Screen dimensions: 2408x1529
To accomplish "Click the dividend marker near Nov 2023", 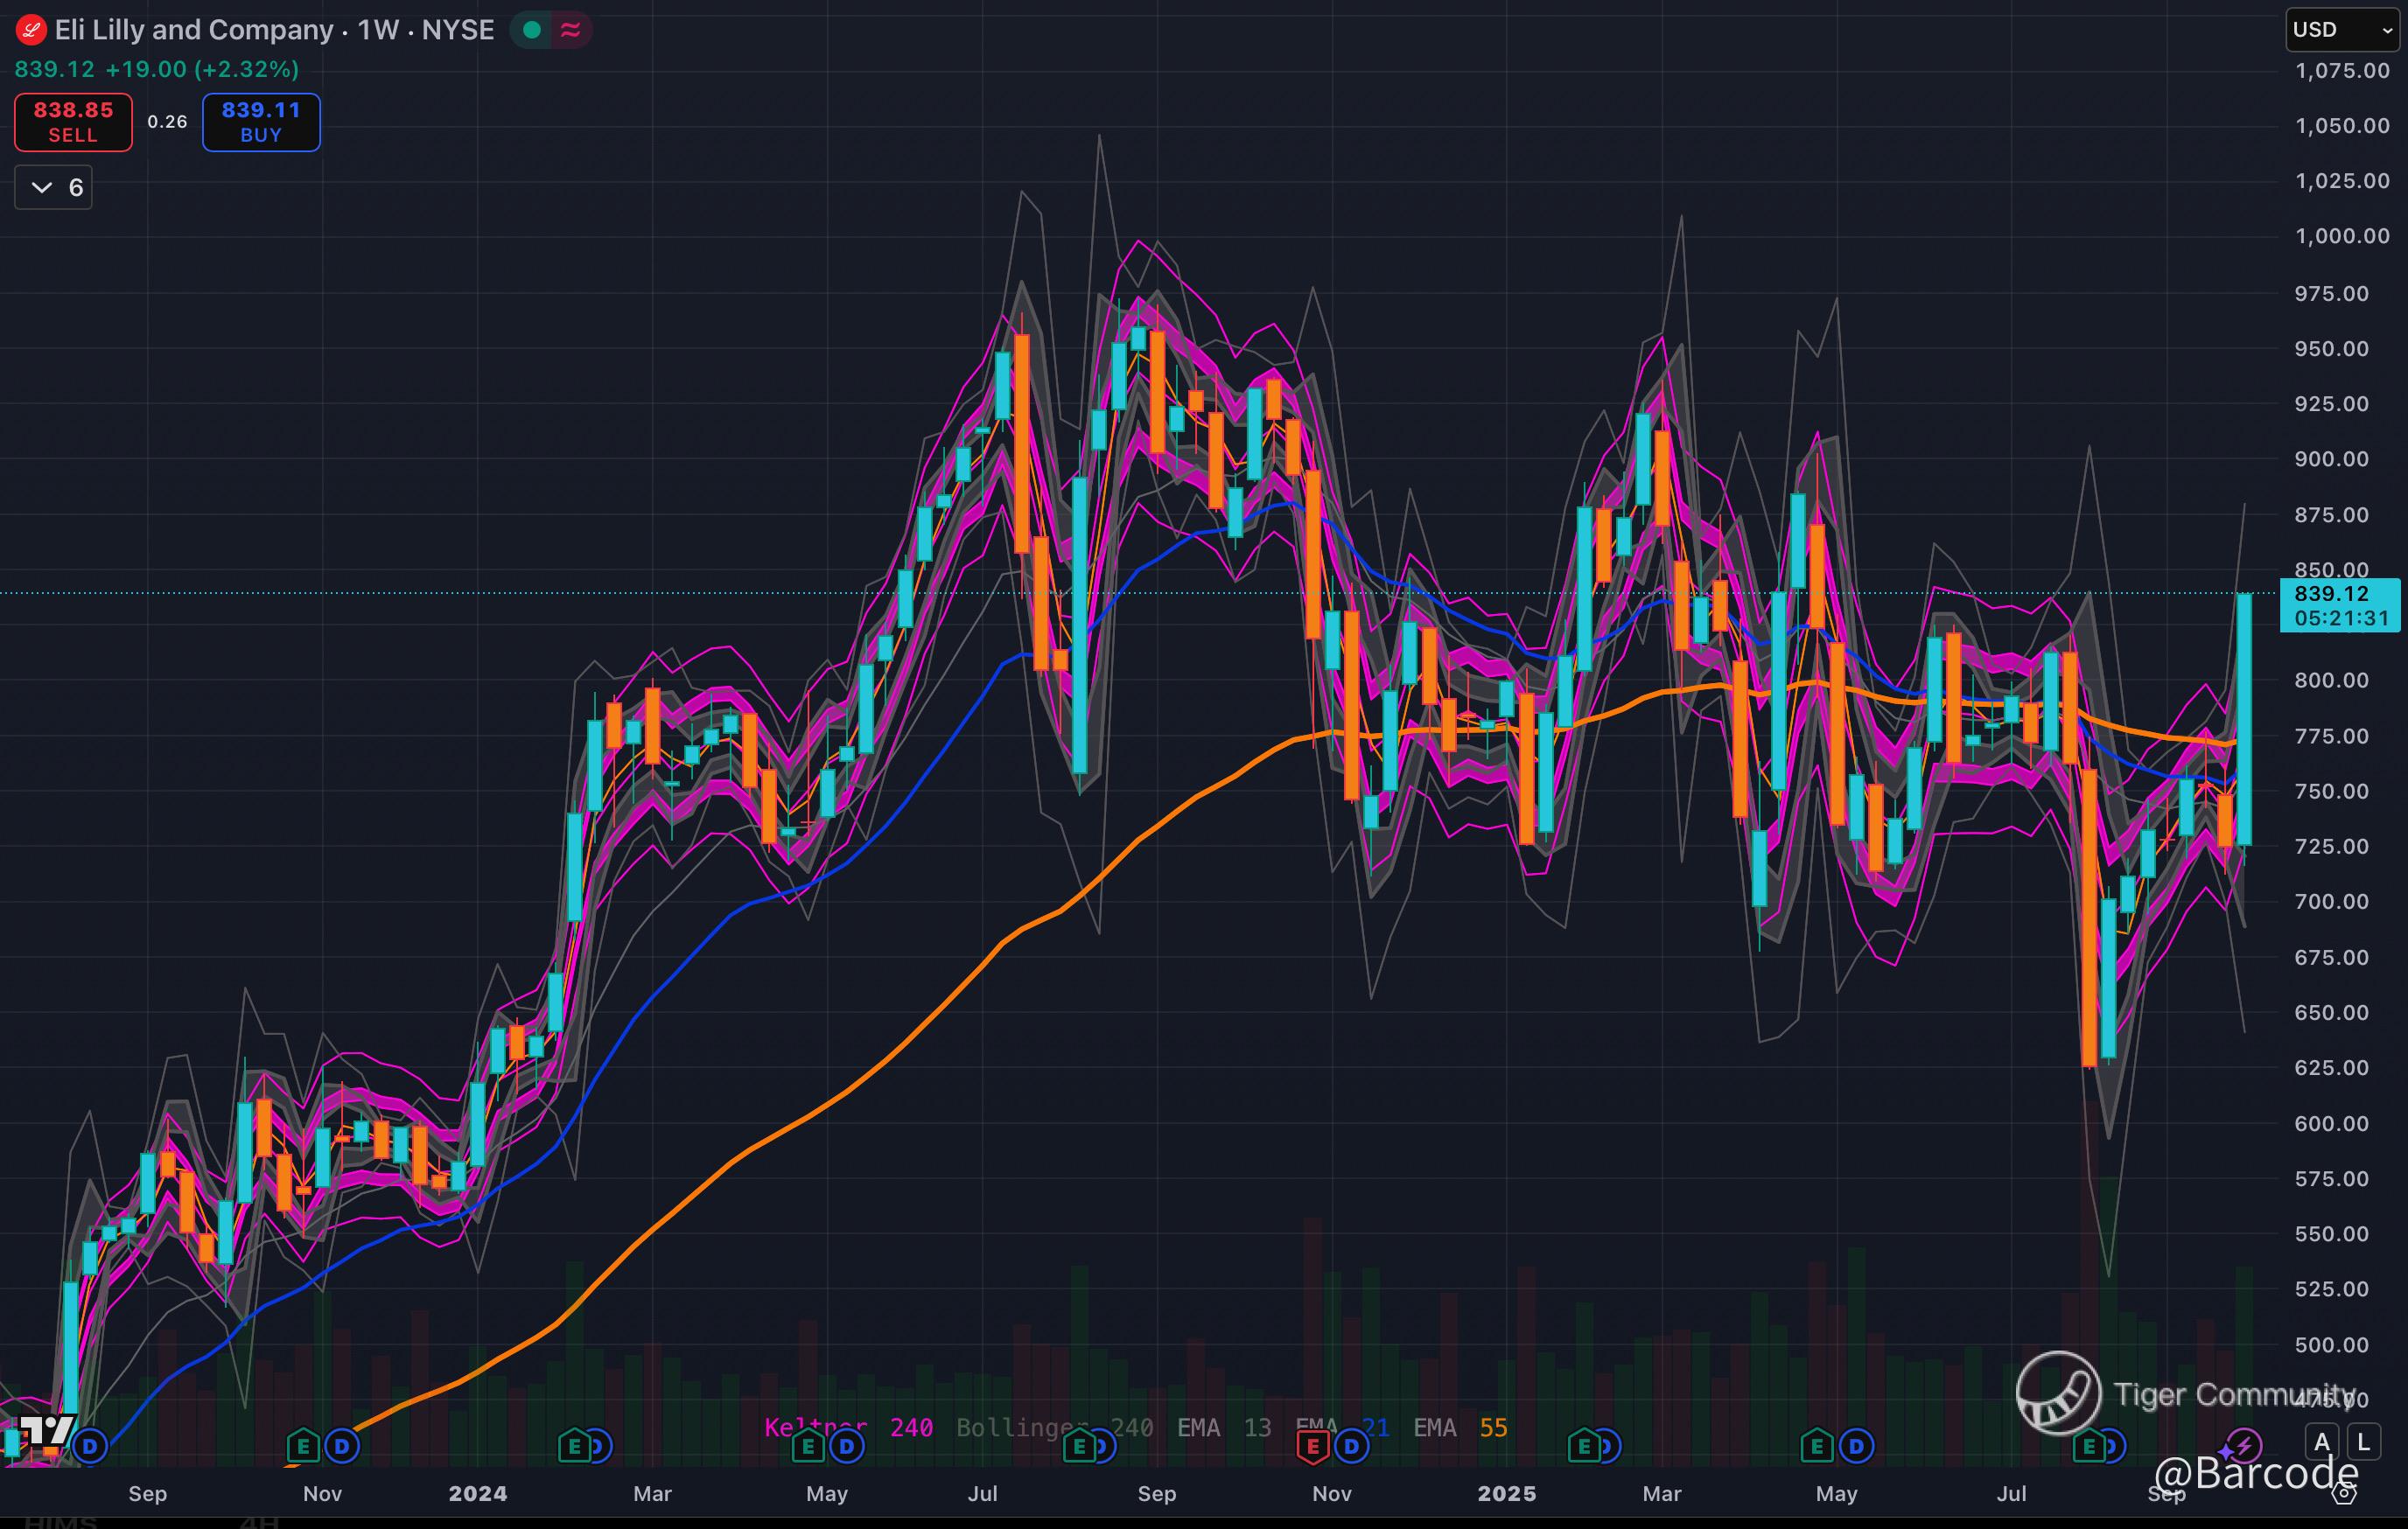I will [342, 1445].
